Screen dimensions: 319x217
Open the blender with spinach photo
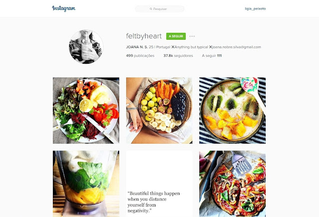coord(86,184)
